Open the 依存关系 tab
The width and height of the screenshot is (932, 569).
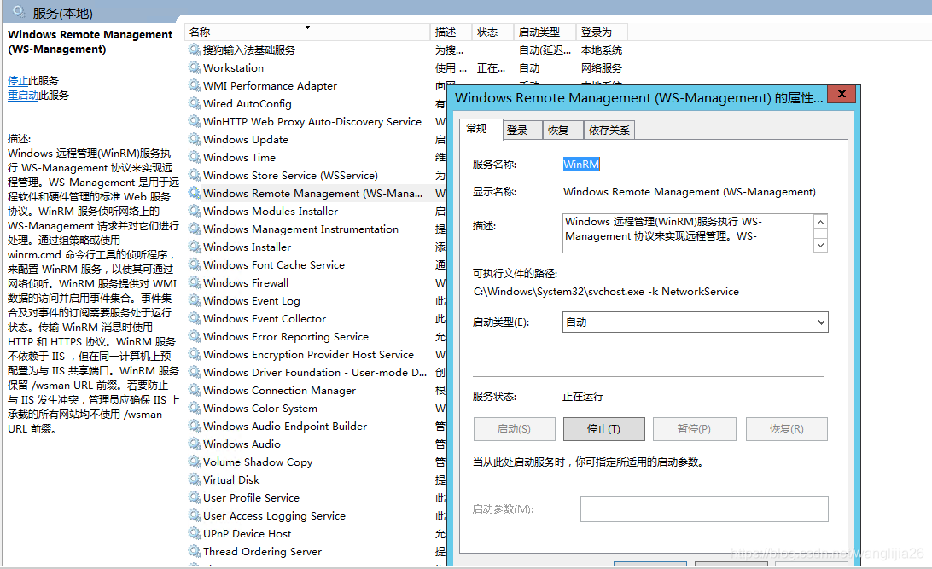tap(609, 130)
